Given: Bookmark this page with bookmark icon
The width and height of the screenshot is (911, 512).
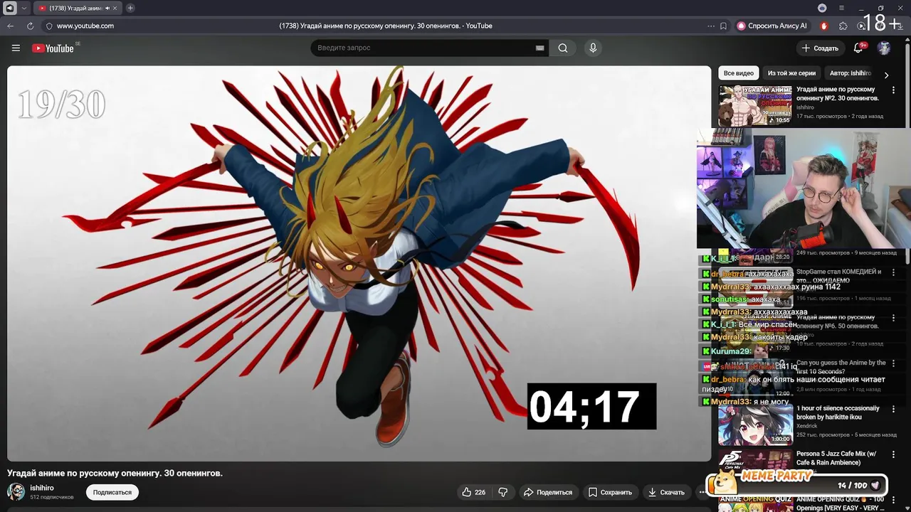Looking at the screenshot, I should click(724, 26).
